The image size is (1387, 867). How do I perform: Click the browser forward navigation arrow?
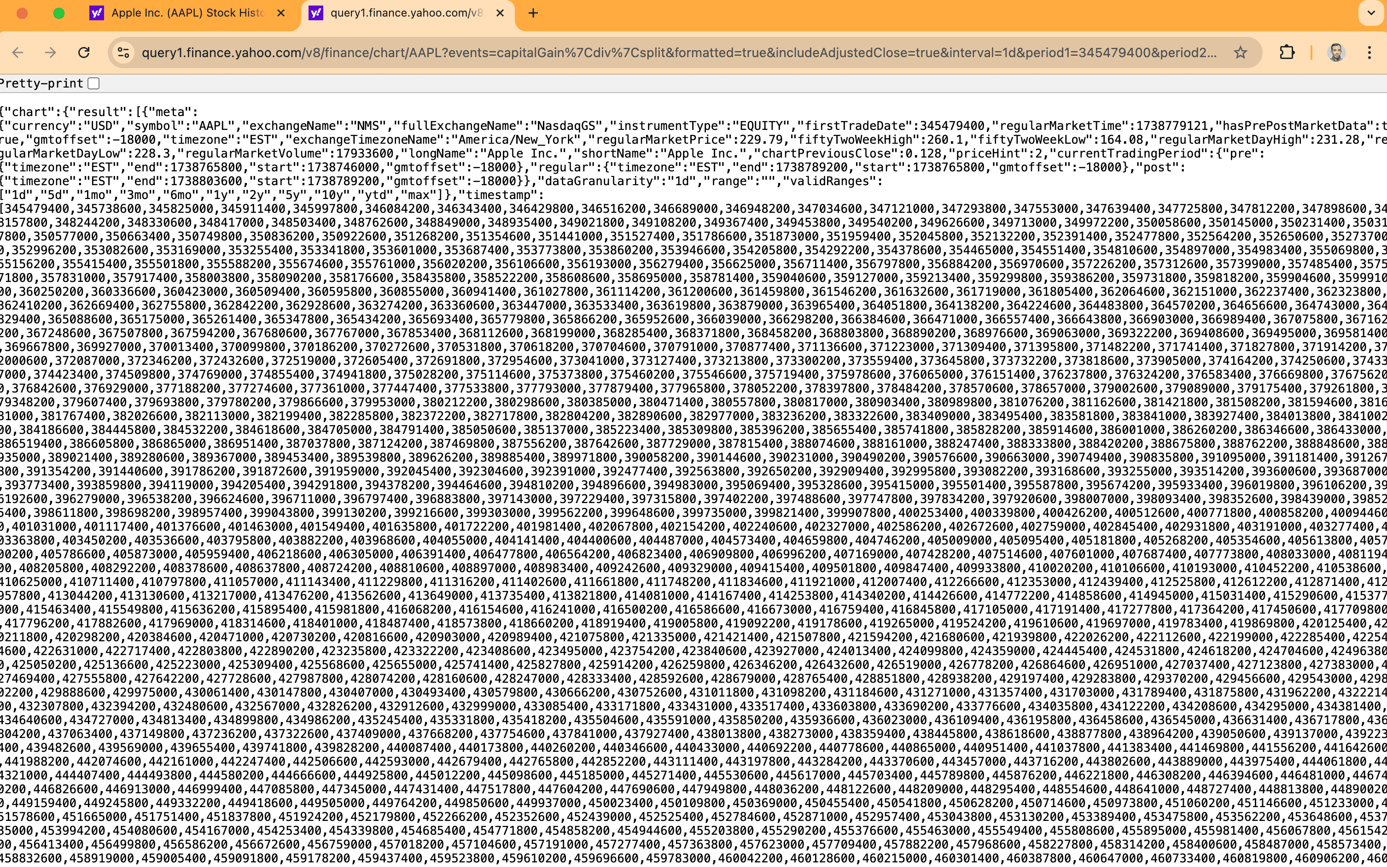[x=50, y=52]
